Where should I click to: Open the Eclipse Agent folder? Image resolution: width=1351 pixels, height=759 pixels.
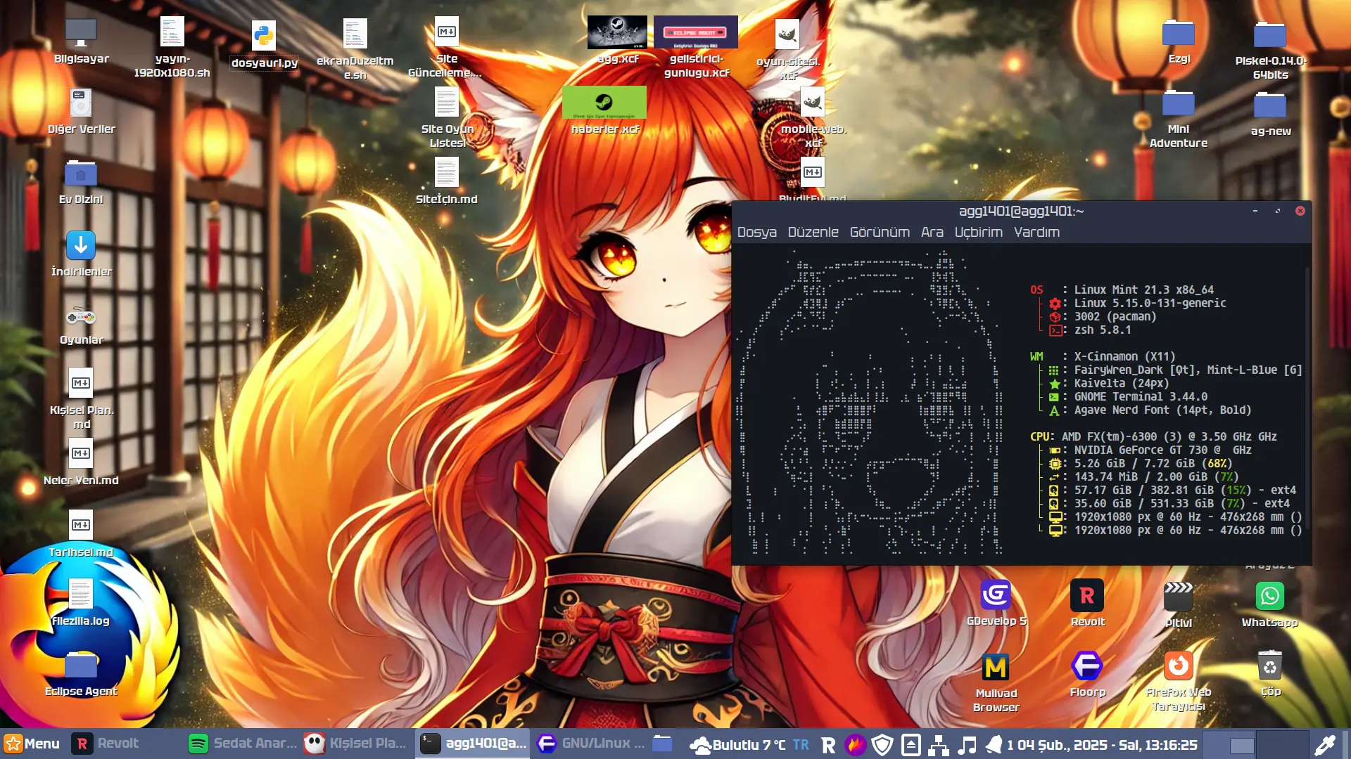click(81, 674)
